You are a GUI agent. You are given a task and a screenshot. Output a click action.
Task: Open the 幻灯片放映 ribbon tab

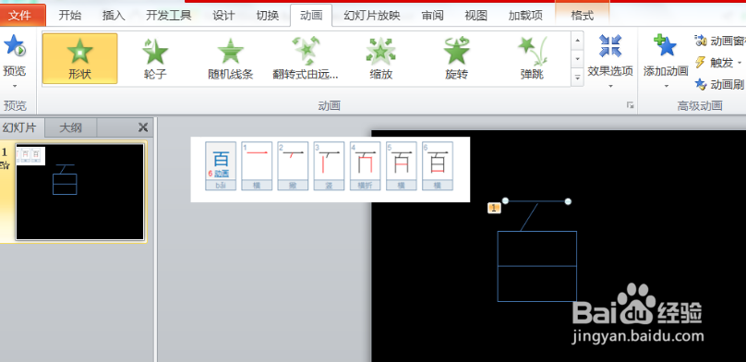click(x=371, y=15)
